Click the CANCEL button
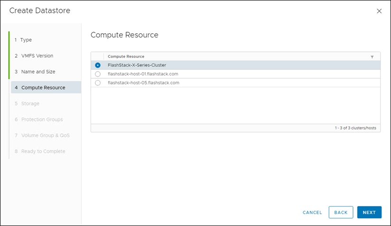The height and width of the screenshot is (226, 391). pos(312,213)
